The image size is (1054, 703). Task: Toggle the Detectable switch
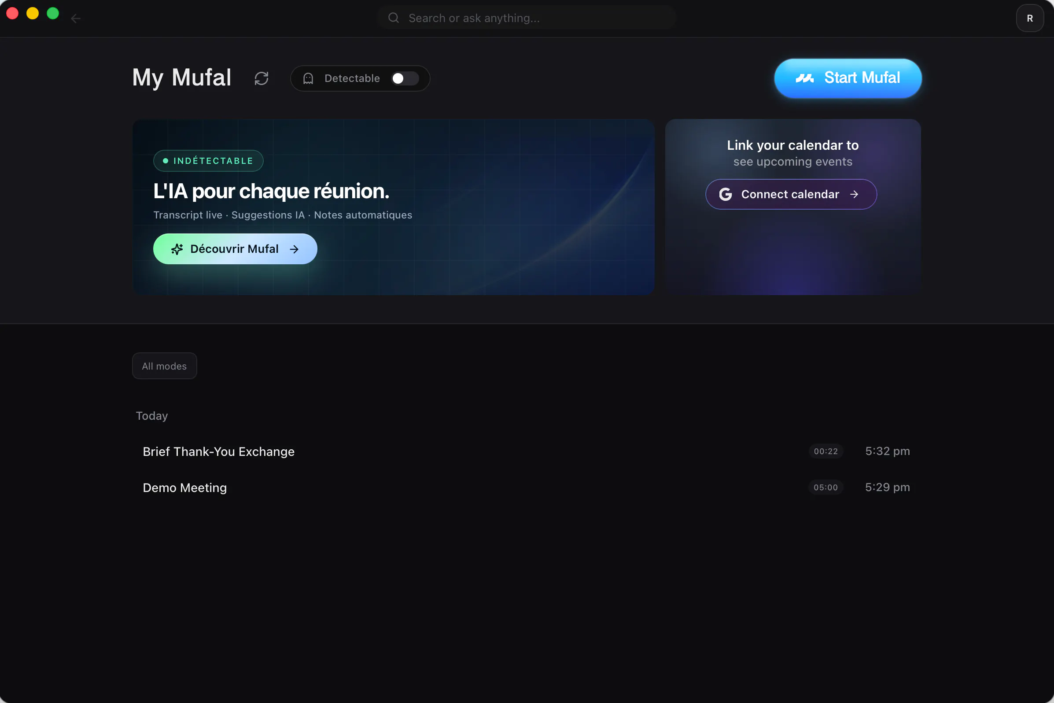point(405,78)
